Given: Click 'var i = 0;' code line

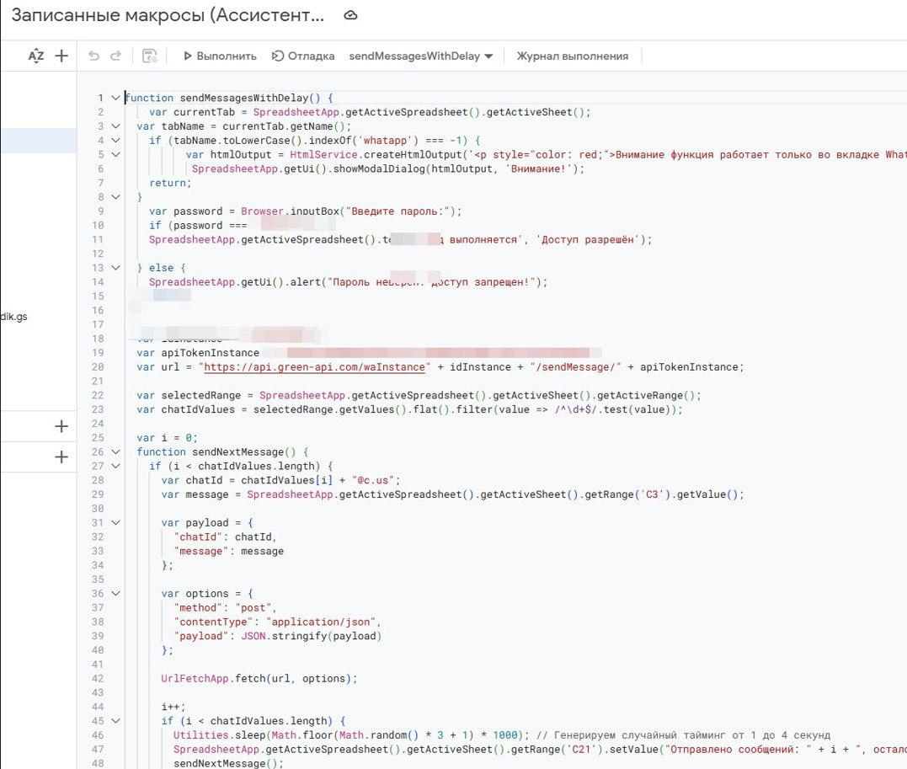Looking at the screenshot, I should point(168,438).
